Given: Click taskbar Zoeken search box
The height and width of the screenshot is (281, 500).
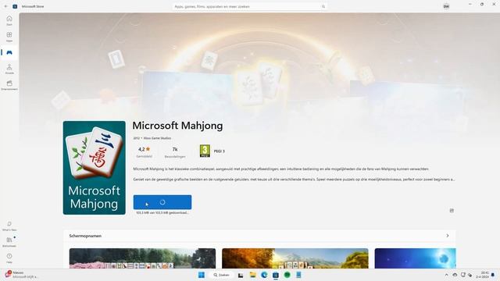Looking at the screenshot, I should (x=222, y=275).
